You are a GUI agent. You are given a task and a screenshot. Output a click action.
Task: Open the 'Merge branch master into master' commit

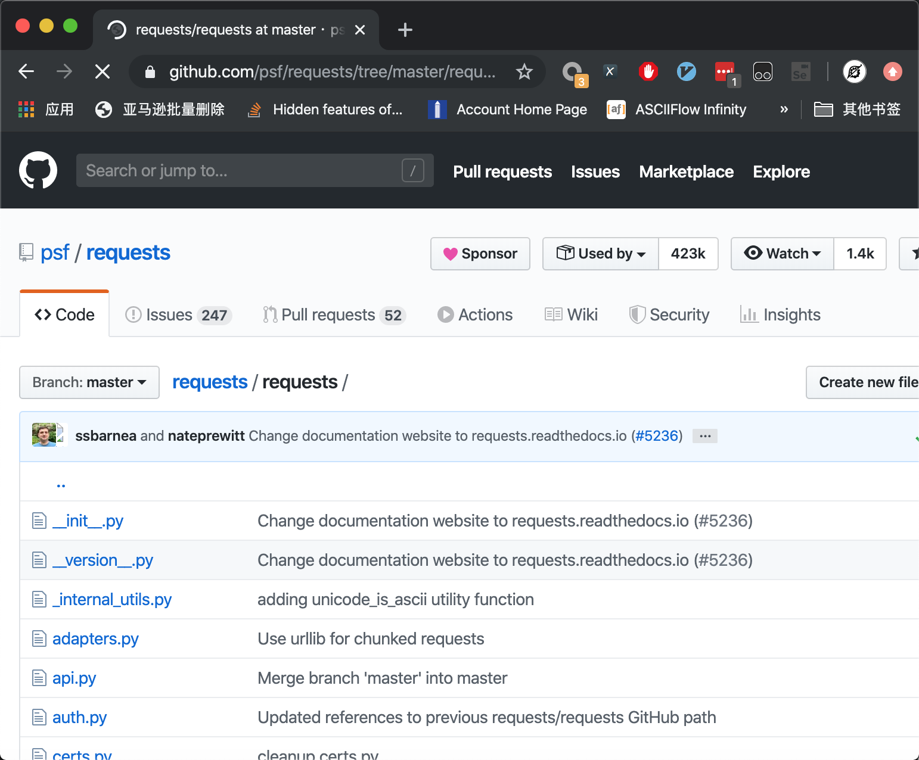pyautogui.click(x=383, y=678)
